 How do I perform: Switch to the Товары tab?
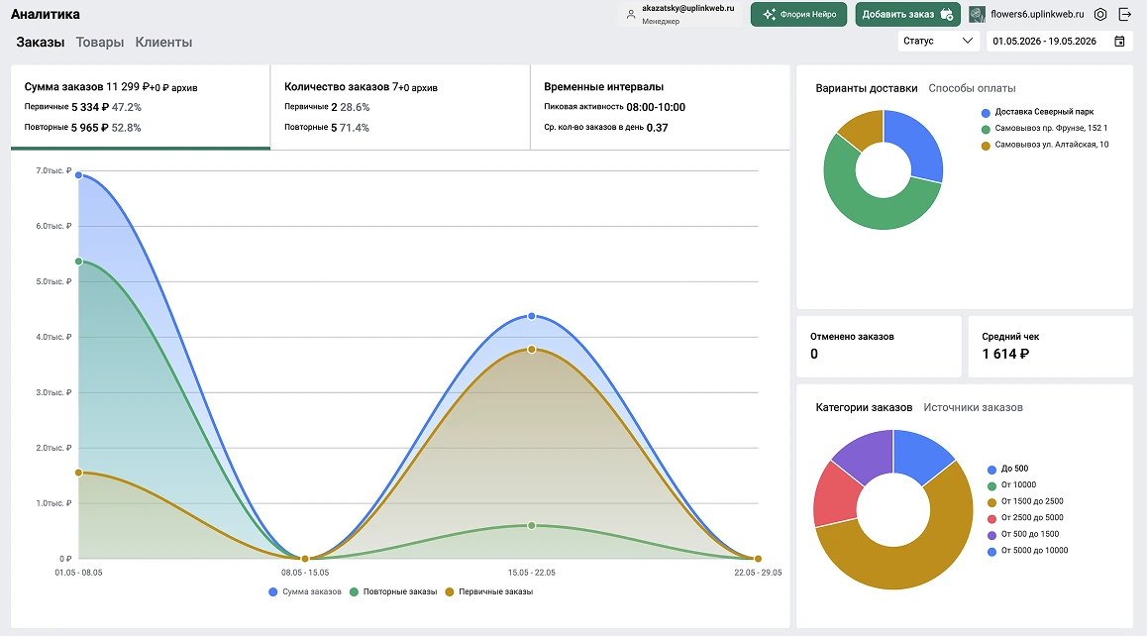99,43
